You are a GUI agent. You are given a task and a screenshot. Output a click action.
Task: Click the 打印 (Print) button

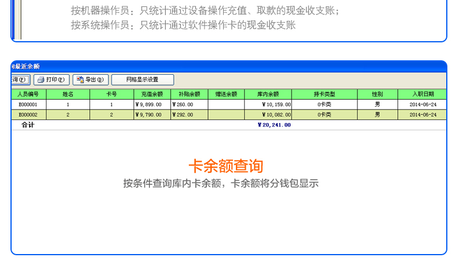52,79
